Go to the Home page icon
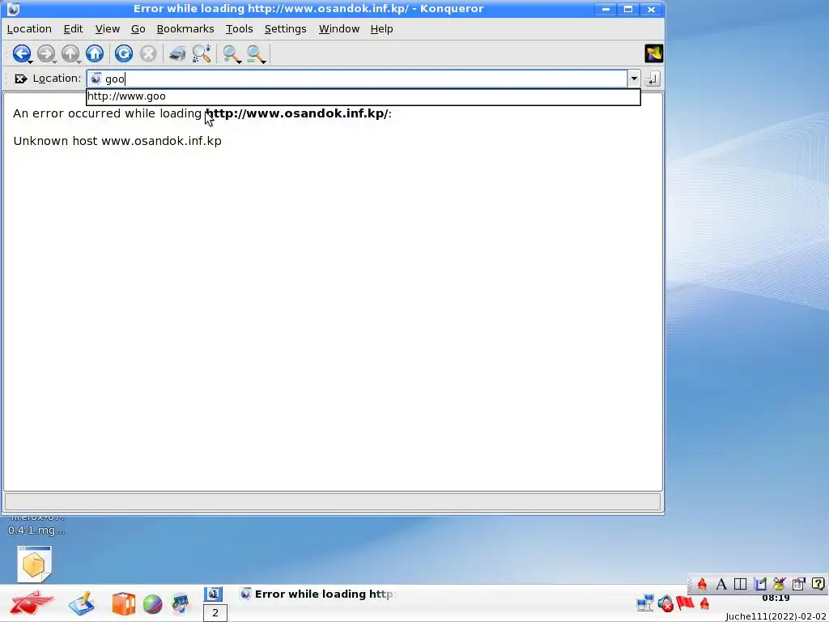This screenshot has height=622, width=829. pos(95,53)
